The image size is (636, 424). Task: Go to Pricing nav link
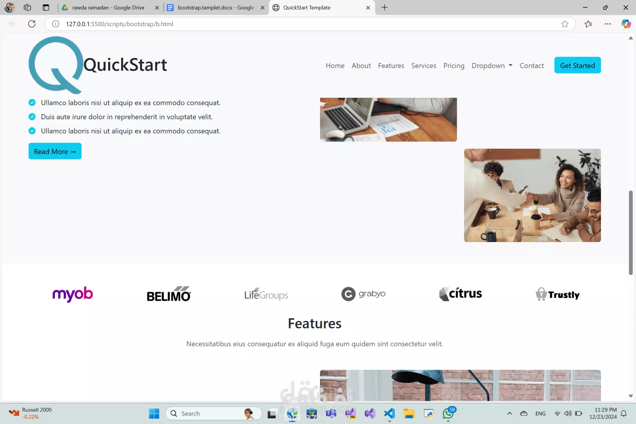coord(454,66)
